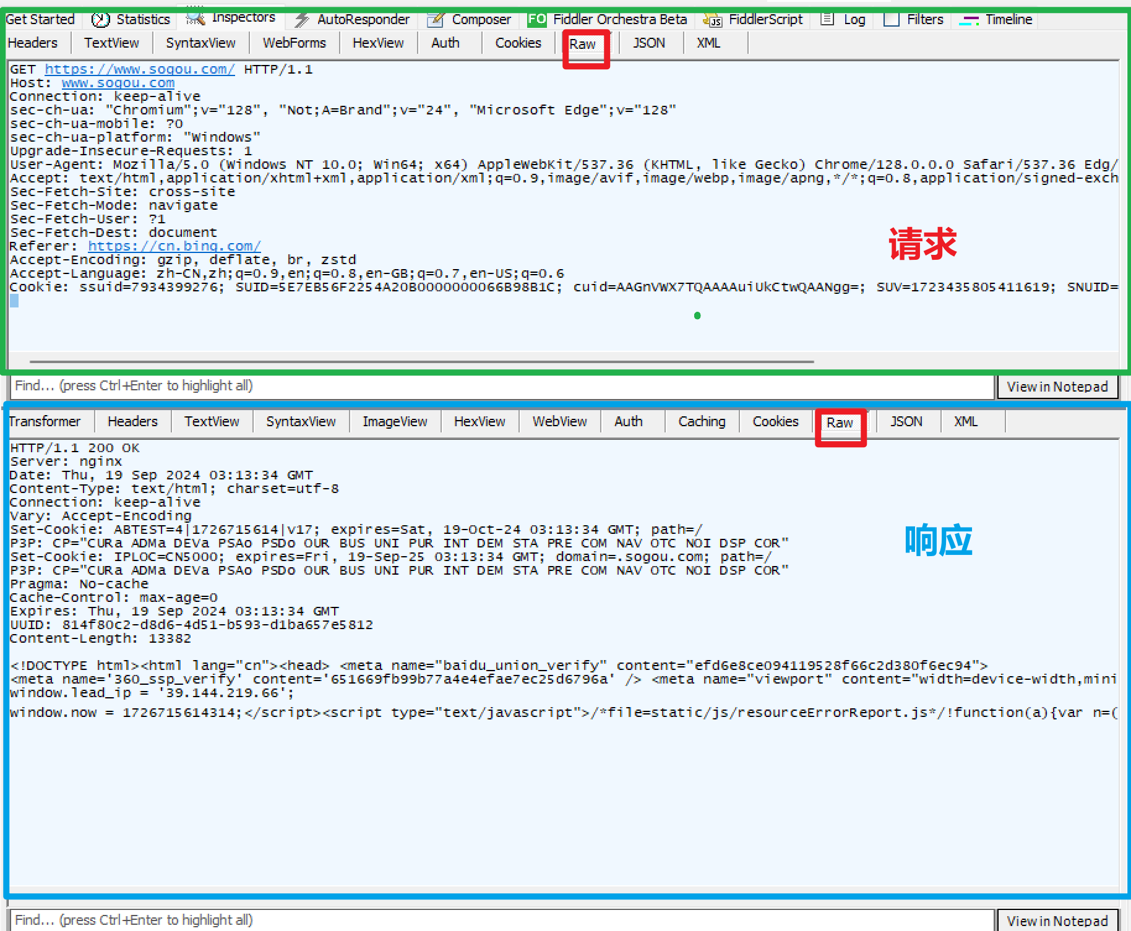Click the FiddlerScript JS icon
Image resolution: width=1131 pixels, height=931 pixels.
(x=713, y=20)
